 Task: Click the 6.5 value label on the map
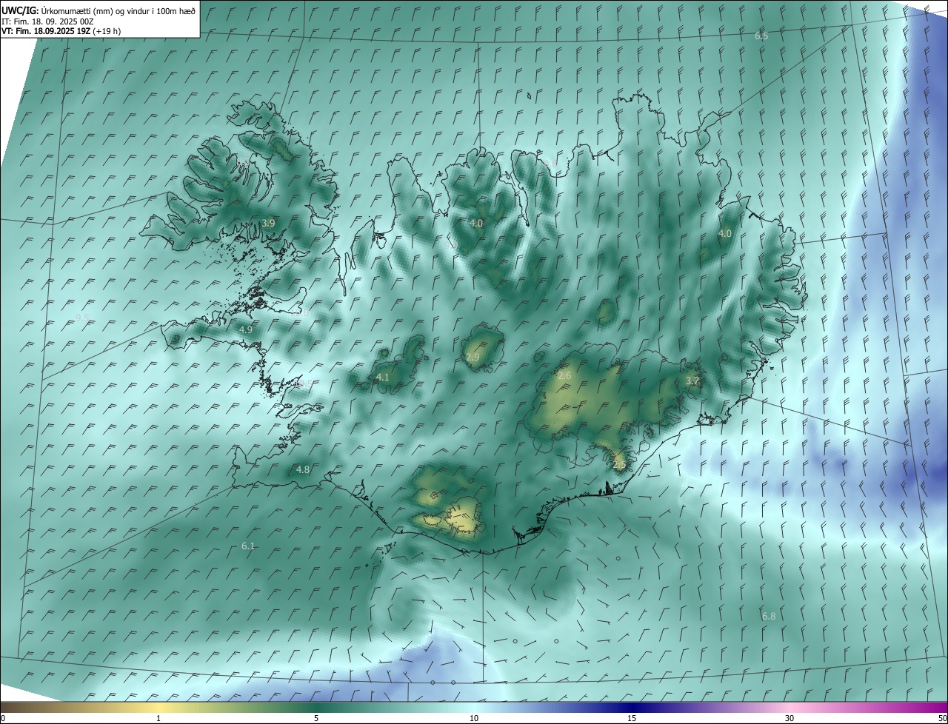coord(761,36)
